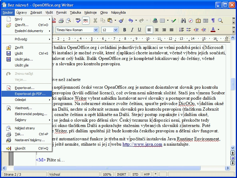Click the Next Page double-arrow button
Viewport: 237px width, 178px height.
pyautogui.click(x=233, y=163)
